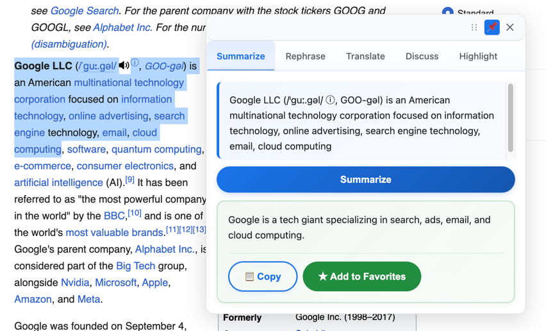Open the Alphabet Inc. link in hatnote

coord(122,28)
